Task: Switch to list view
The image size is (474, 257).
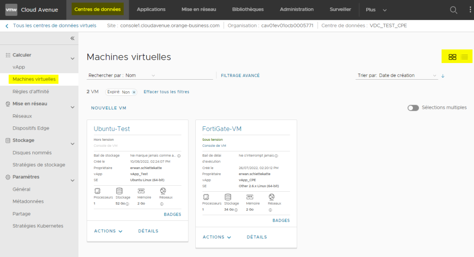Action: [x=464, y=57]
